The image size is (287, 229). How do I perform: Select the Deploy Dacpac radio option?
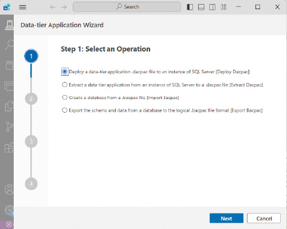[65, 72]
